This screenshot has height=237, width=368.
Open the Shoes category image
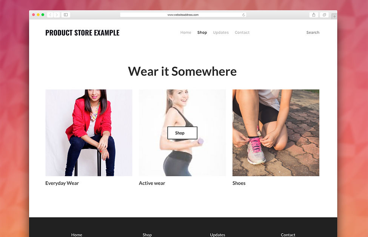pos(276,133)
